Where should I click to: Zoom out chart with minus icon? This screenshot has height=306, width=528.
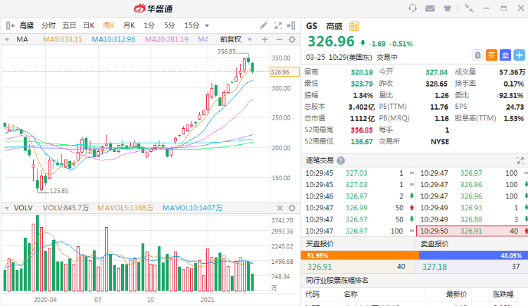pyautogui.click(x=279, y=39)
